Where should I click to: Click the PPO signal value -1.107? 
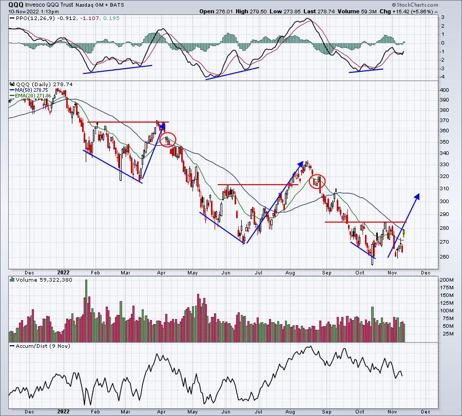coord(90,18)
